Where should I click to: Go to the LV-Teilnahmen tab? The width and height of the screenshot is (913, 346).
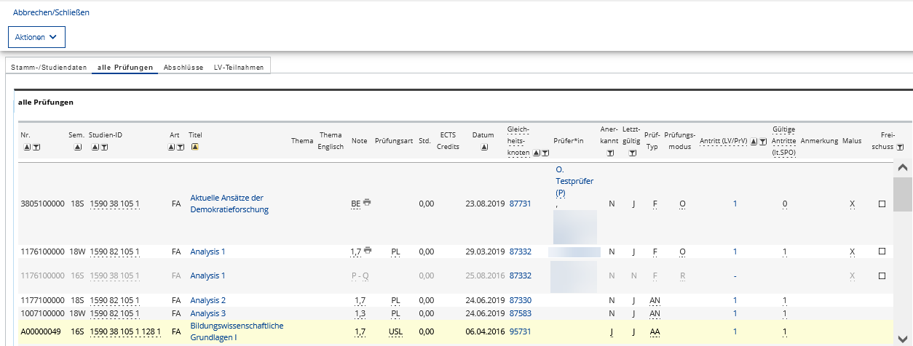click(x=240, y=67)
